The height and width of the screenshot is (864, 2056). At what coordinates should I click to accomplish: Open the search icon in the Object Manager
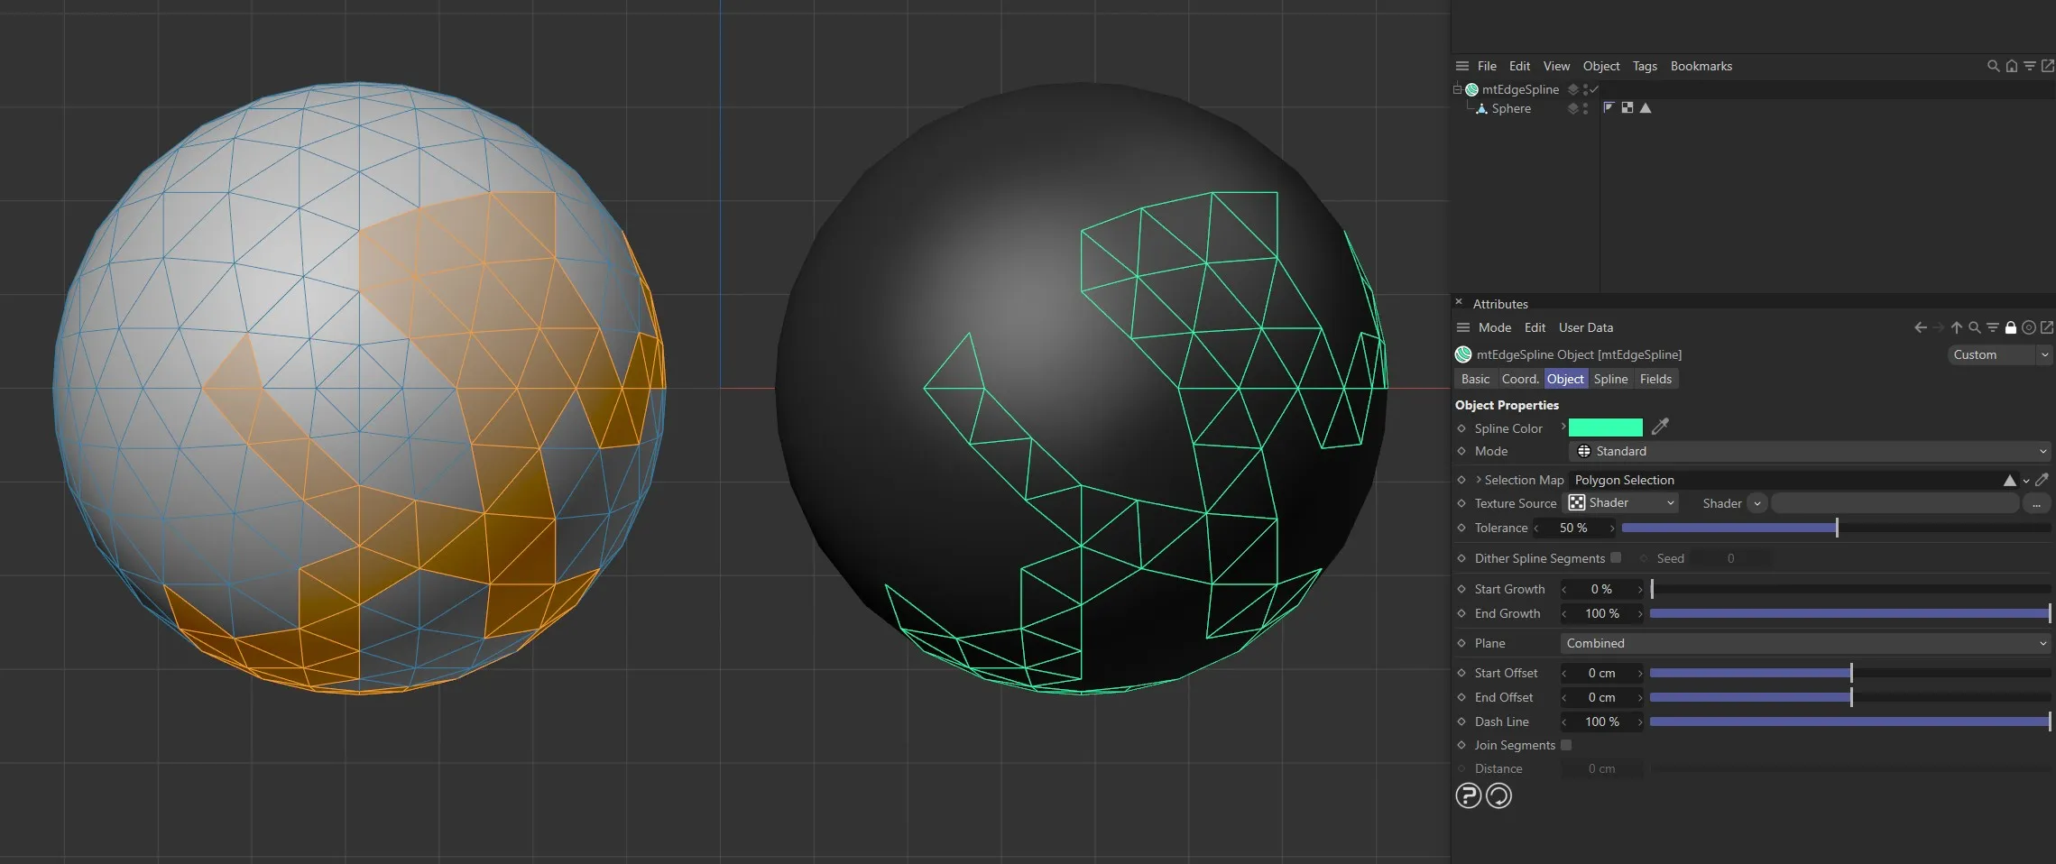pos(1993,66)
